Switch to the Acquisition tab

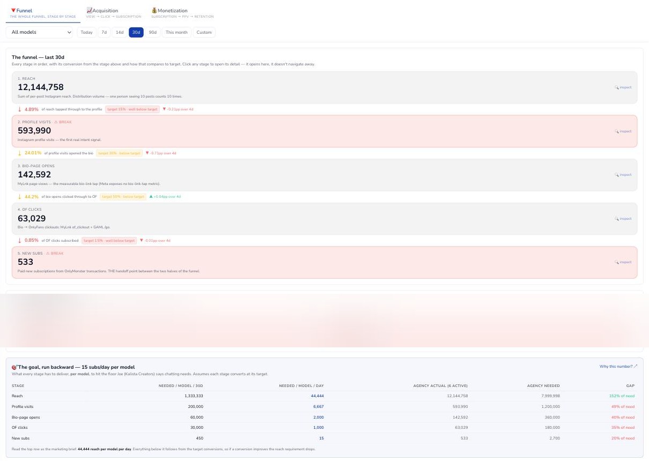pos(114,13)
